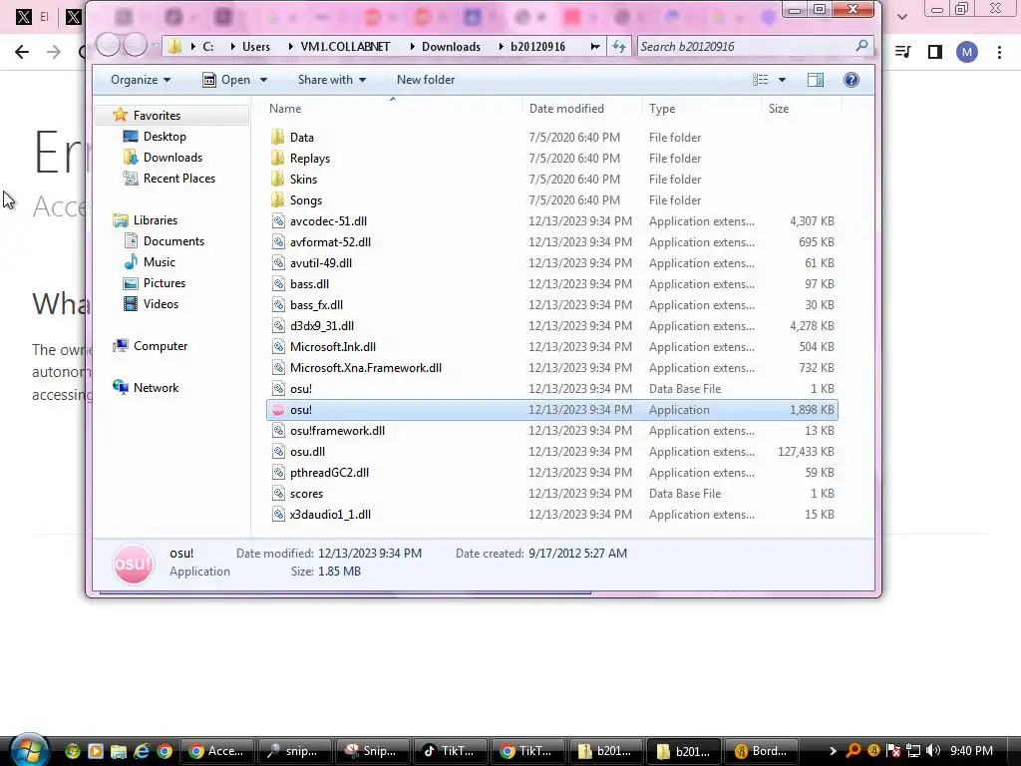The width and height of the screenshot is (1021, 766).
Task: Open Desktop in navigation pane
Action: point(165,136)
